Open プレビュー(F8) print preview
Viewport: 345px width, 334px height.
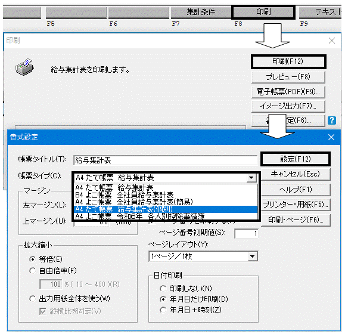tap(288, 77)
